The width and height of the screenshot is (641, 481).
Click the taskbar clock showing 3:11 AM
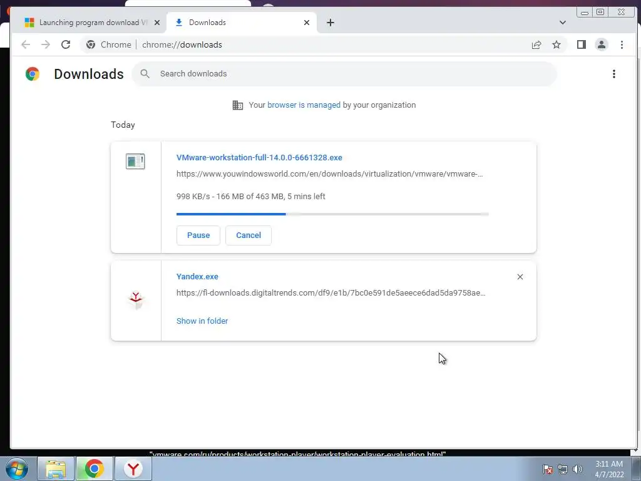[x=609, y=469]
